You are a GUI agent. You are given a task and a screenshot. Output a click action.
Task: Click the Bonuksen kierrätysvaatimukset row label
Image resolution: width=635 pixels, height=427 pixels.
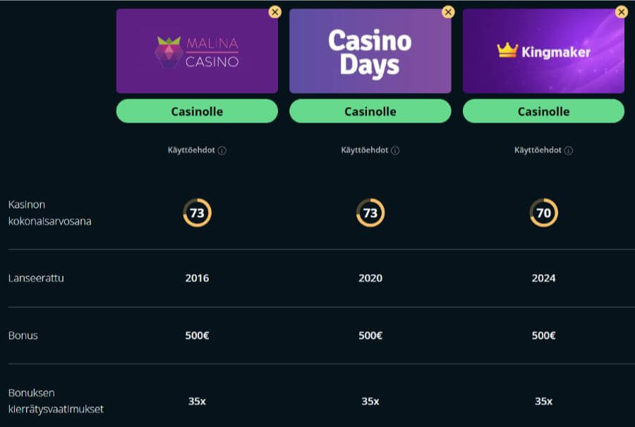[x=56, y=401]
